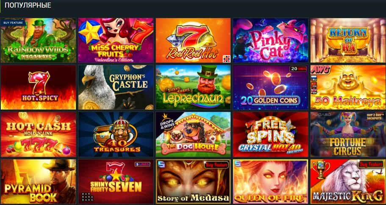The height and width of the screenshot is (205, 386).
Task: Play Hot Cash Hold'n'Link
Action: coord(38,134)
